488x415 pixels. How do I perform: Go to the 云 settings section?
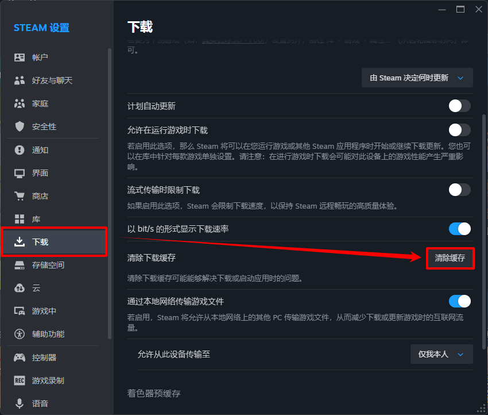[53, 288]
